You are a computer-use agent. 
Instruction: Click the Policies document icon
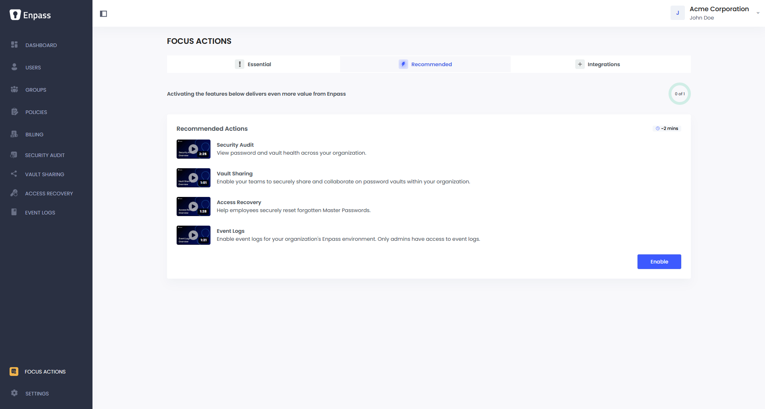tap(14, 112)
